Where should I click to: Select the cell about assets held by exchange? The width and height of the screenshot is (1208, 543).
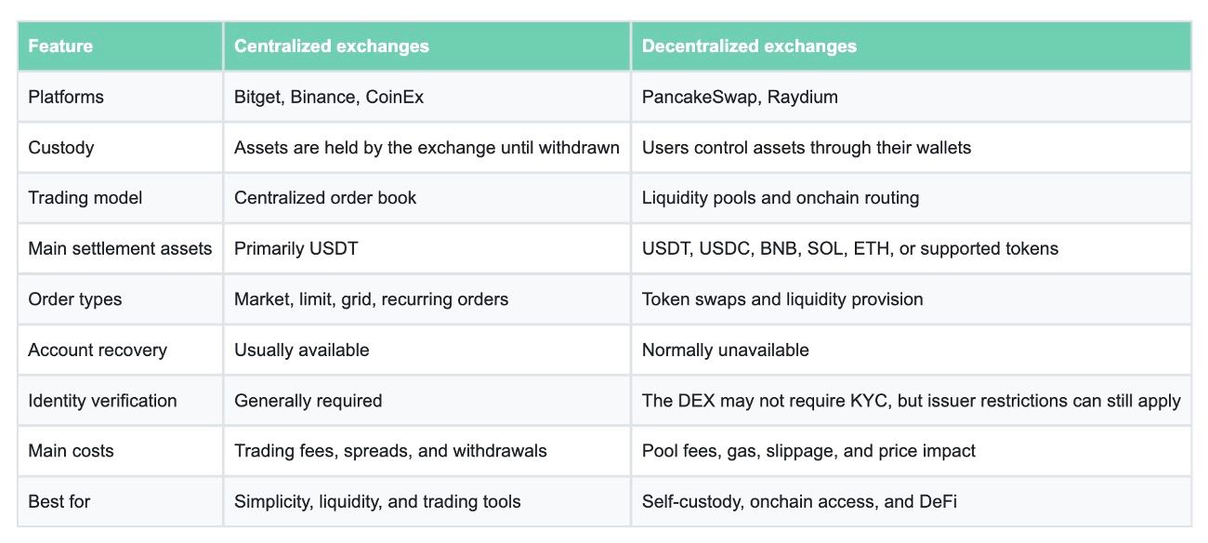(x=427, y=147)
